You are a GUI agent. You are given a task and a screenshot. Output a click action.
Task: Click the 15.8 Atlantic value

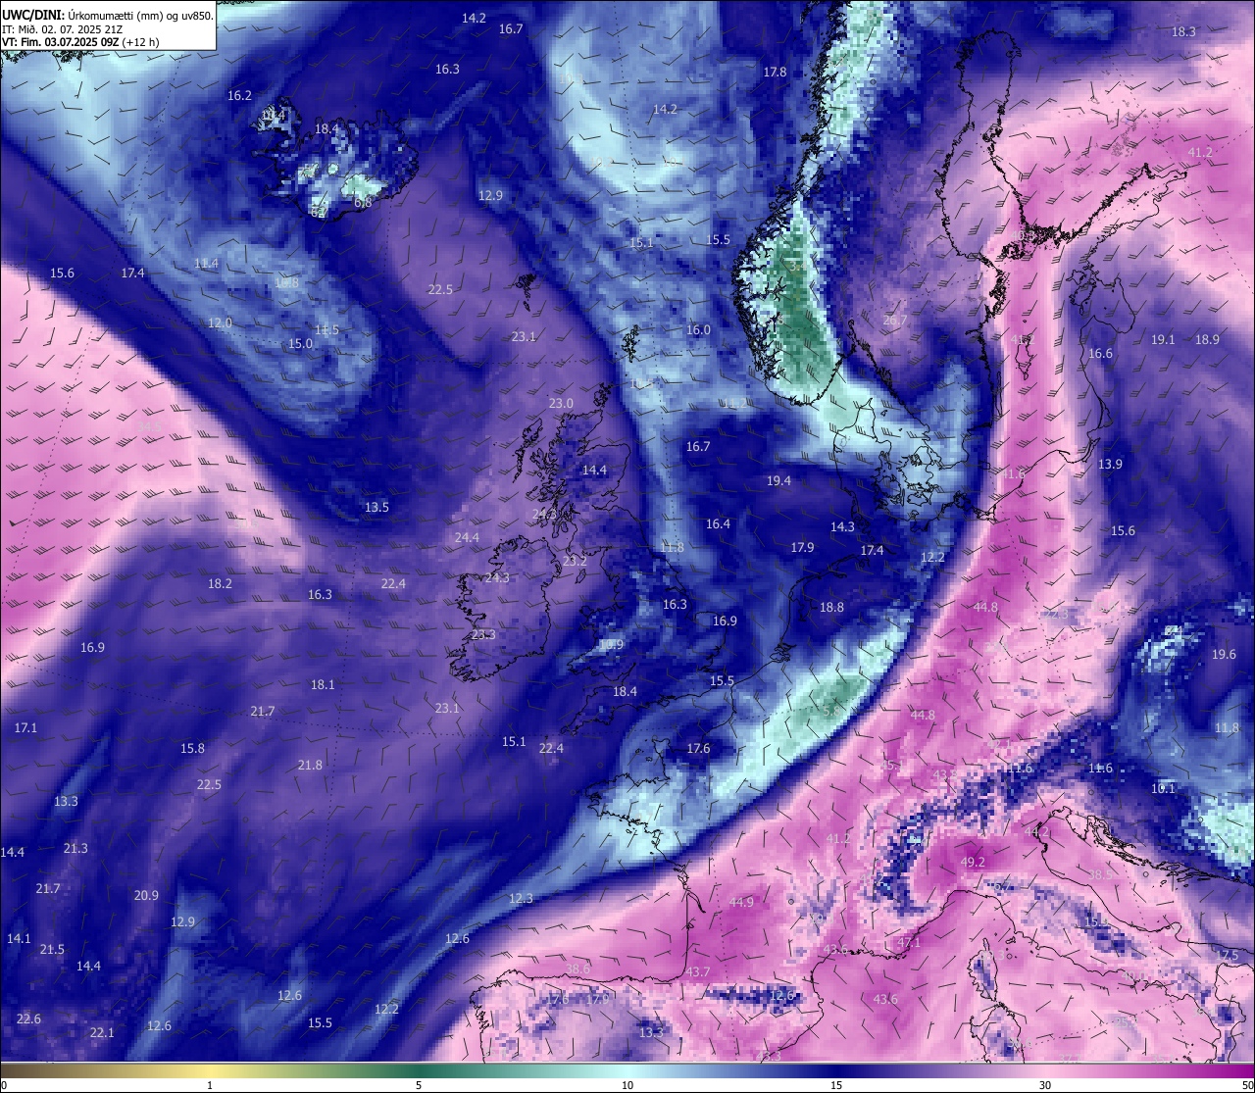point(192,749)
